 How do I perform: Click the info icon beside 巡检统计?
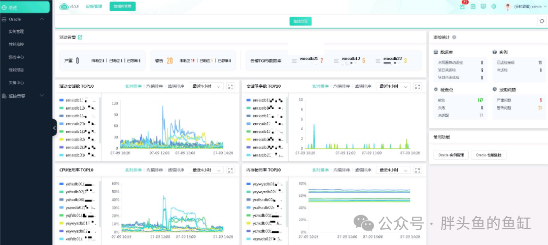click(454, 37)
